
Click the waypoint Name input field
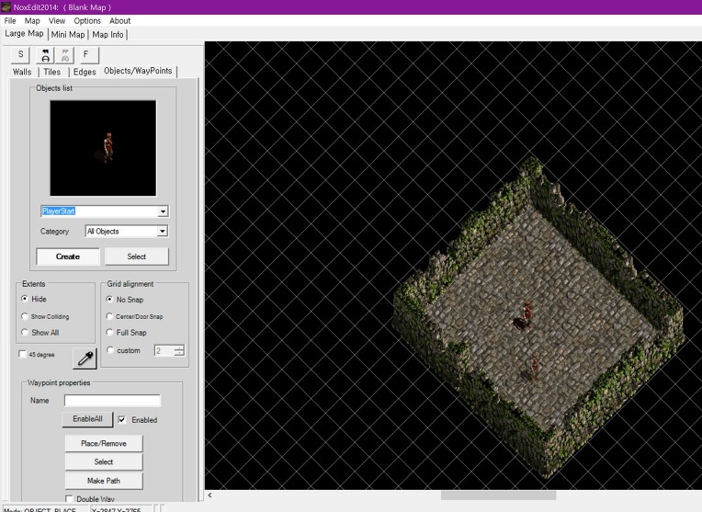point(112,401)
